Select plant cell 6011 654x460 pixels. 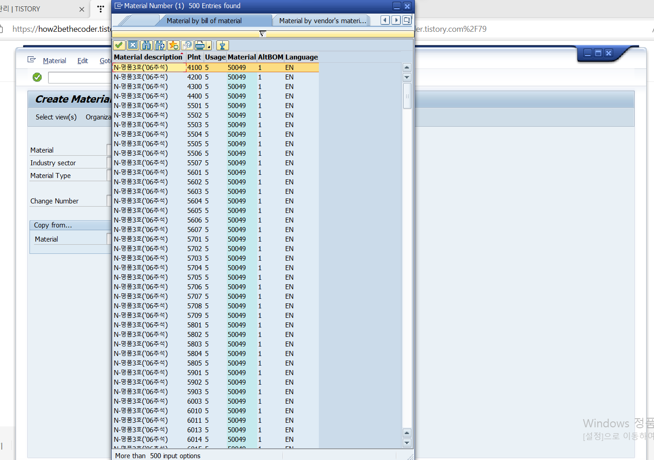coord(195,420)
